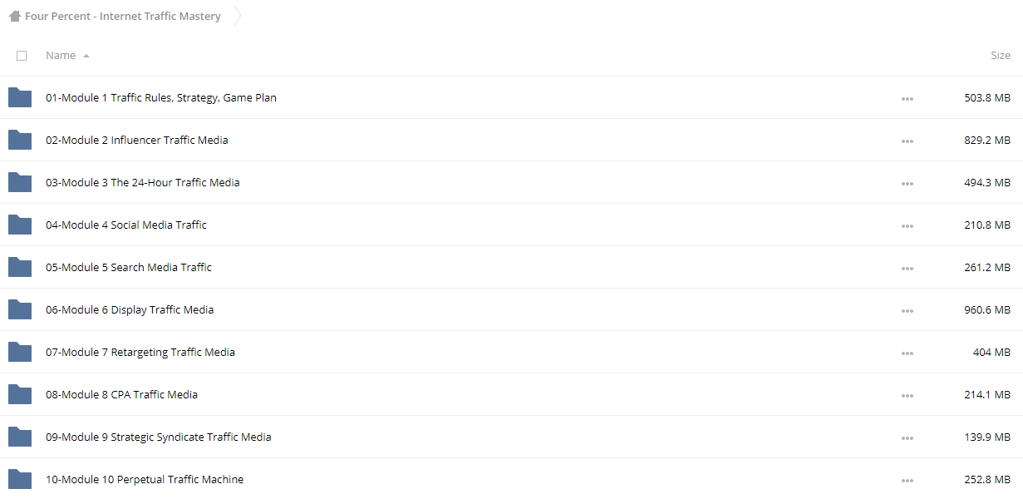
Task: Click folder icon for Module 10 Perpetual Traffic
Action: [20, 479]
